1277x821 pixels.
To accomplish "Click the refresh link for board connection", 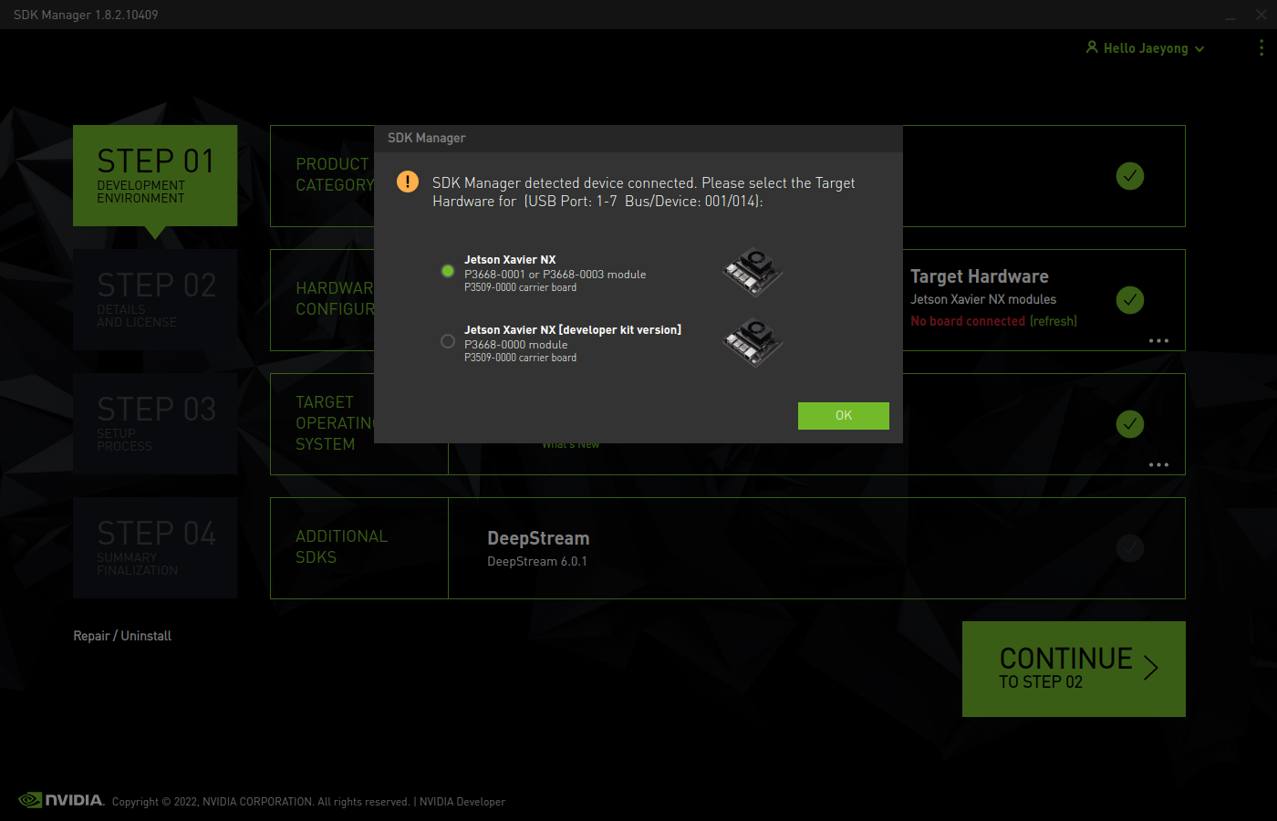I will 1054,321.
